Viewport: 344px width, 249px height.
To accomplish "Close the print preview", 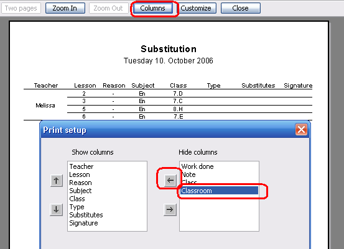I will pos(241,8).
